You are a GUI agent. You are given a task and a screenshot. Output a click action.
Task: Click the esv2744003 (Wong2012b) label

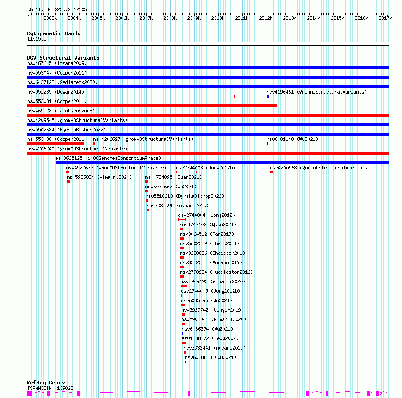206,168
